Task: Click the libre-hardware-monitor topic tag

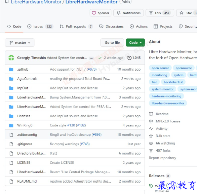Action: click(x=168, y=103)
